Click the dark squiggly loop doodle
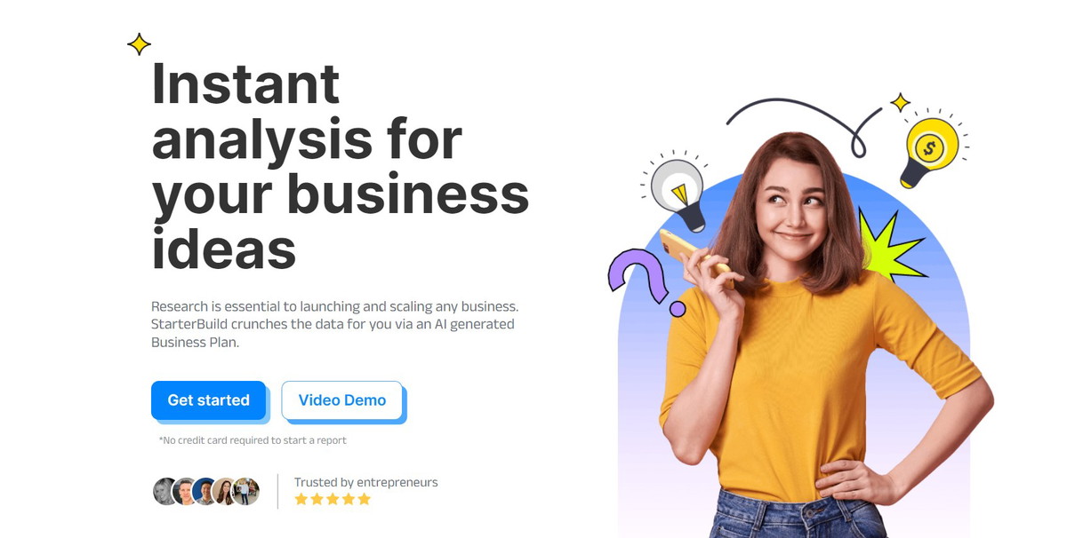 [x=805, y=125]
